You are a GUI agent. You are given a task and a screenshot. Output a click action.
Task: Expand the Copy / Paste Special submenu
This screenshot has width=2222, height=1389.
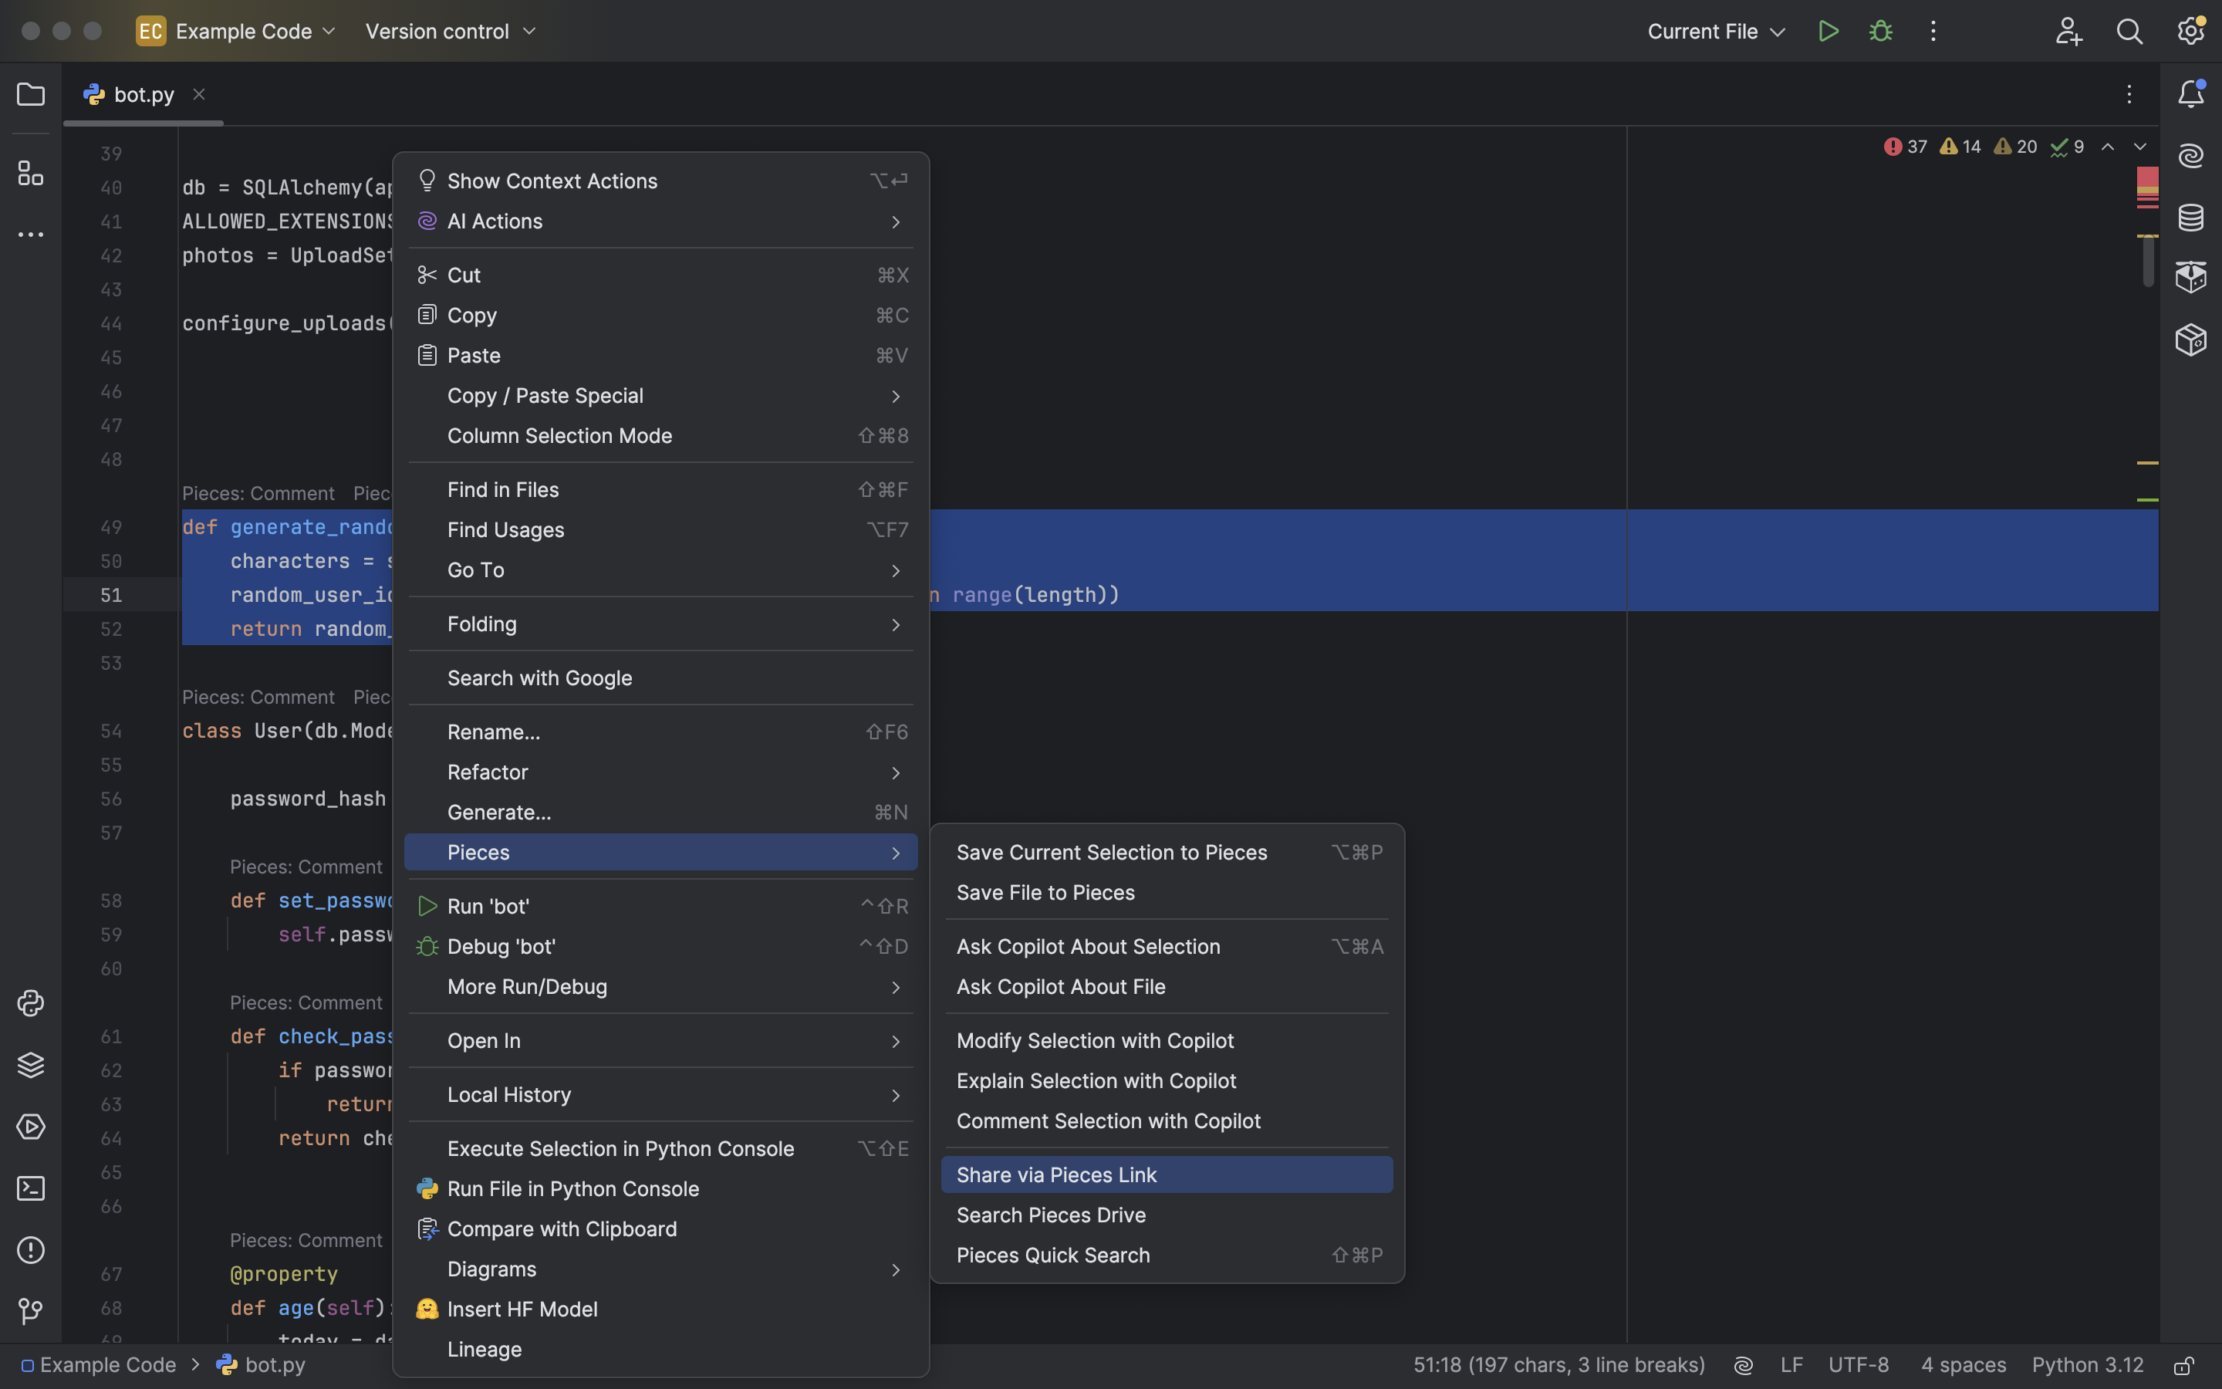(x=660, y=396)
